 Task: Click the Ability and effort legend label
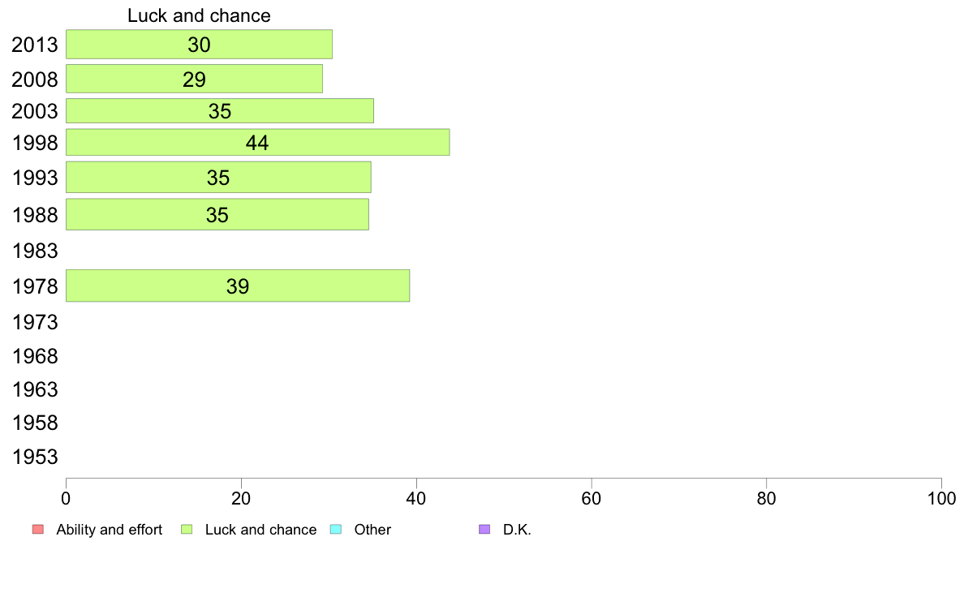(109, 530)
